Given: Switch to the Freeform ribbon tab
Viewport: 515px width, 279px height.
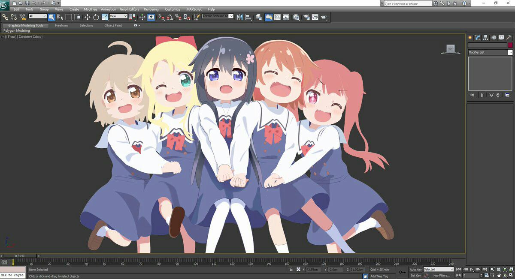Looking at the screenshot, I should [61, 25].
